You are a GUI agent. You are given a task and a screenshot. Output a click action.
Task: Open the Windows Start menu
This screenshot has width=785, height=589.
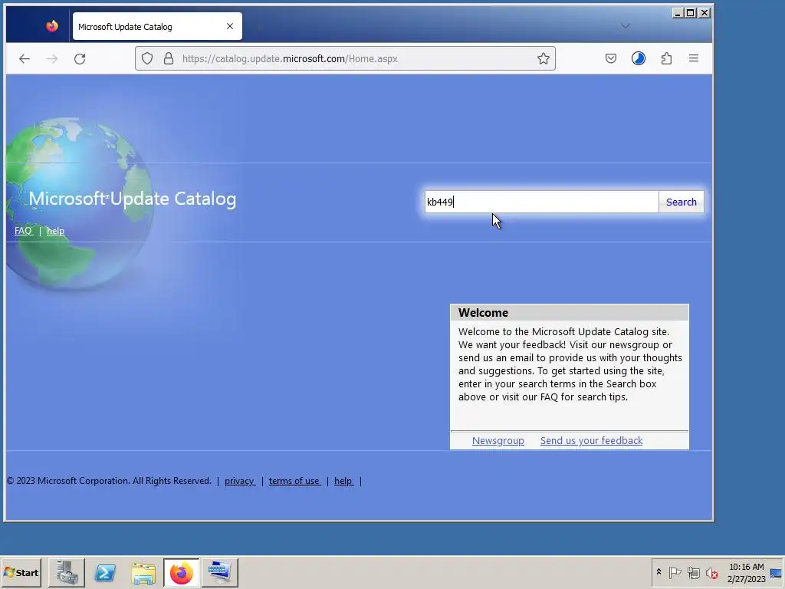[21, 572]
